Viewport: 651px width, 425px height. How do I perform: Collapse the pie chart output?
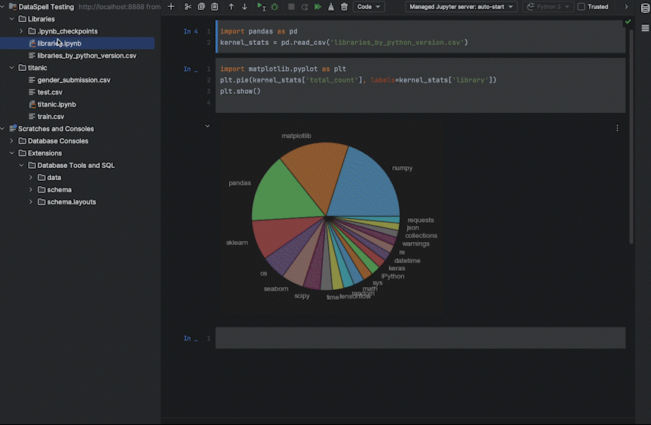[207, 126]
